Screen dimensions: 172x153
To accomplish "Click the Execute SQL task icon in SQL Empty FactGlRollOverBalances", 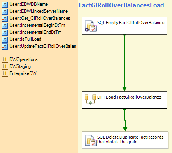I will [91, 26].
